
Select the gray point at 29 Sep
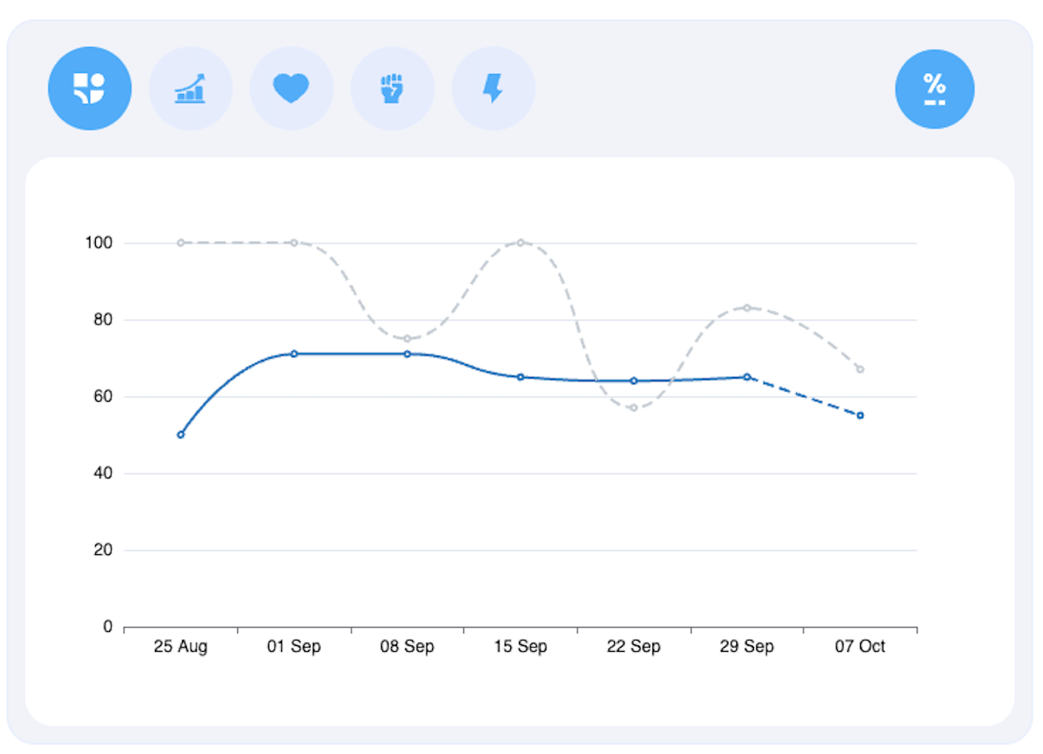tap(748, 308)
